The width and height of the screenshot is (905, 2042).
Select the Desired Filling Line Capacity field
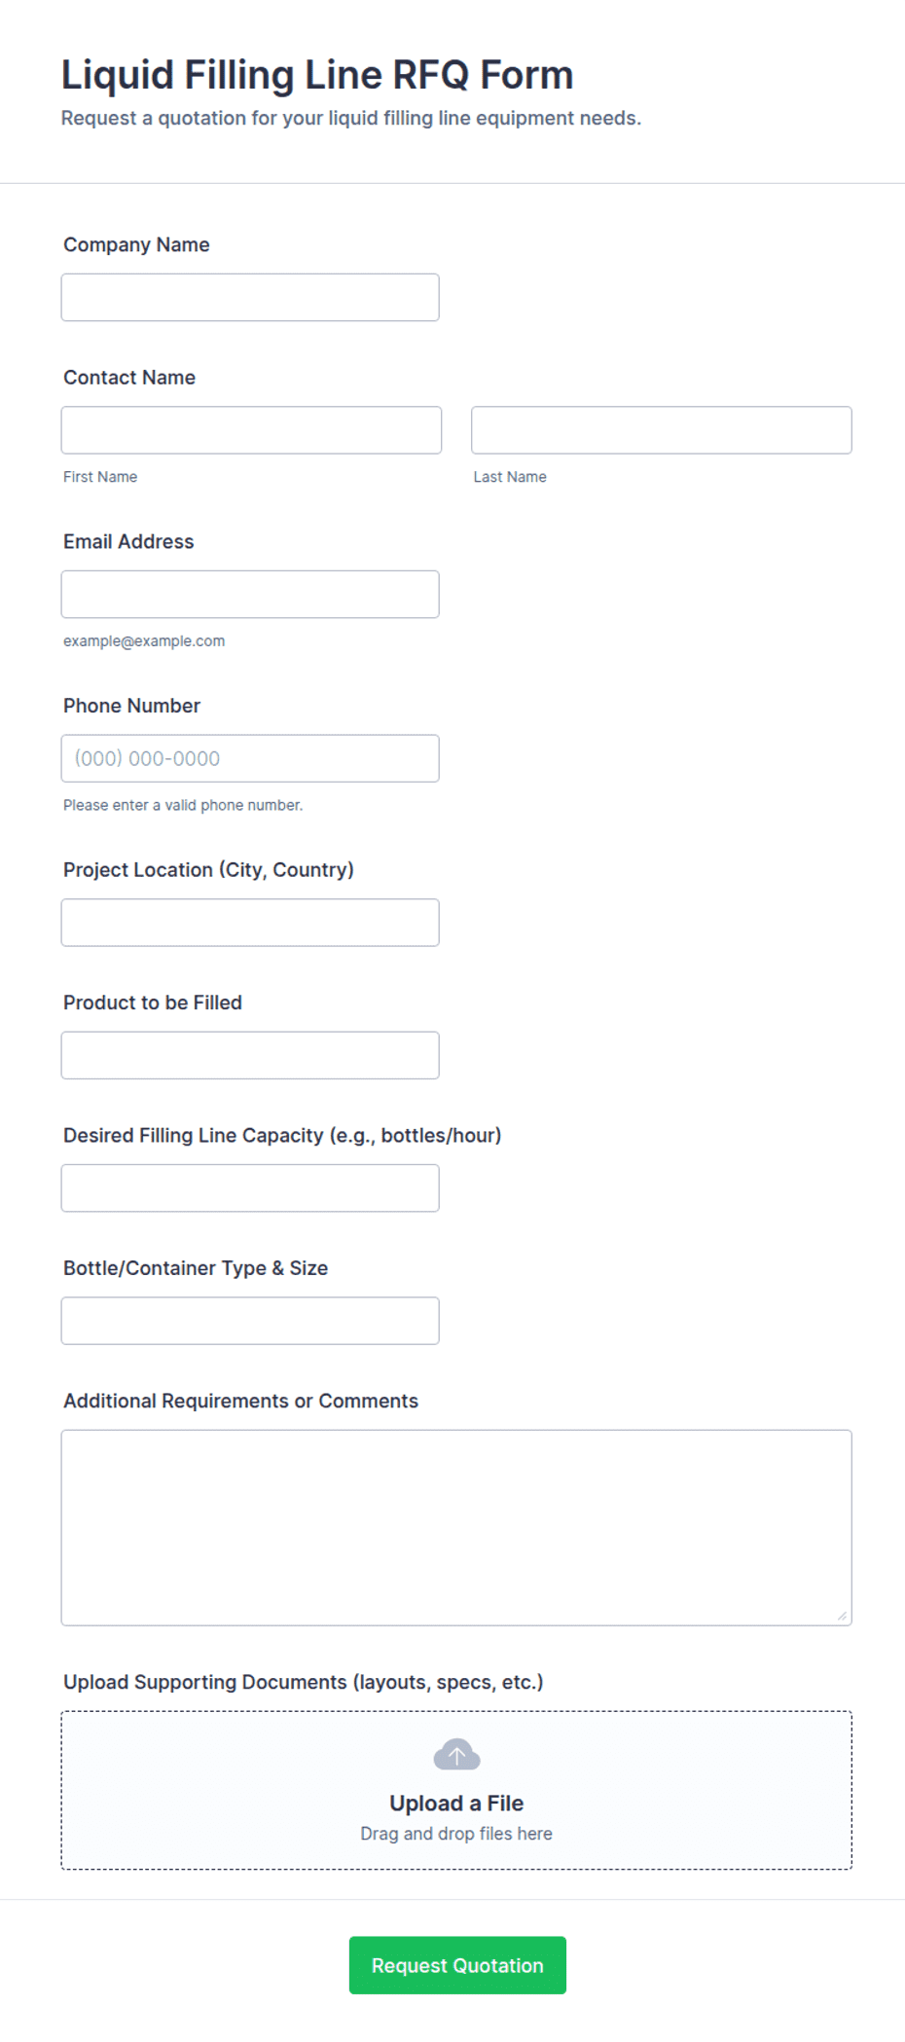pos(250,1187)
